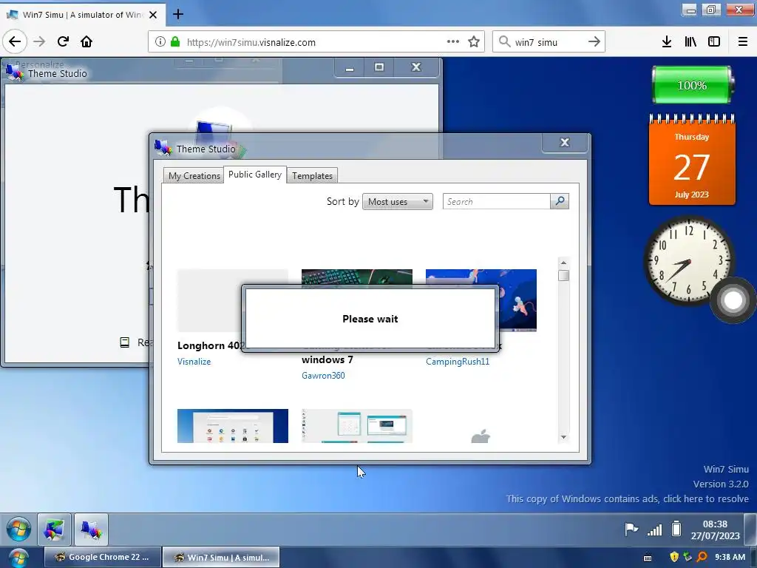Viewport: 757px width, 568px height.
Task: Bookmark this page with the star icon
Action: point(474,41)
